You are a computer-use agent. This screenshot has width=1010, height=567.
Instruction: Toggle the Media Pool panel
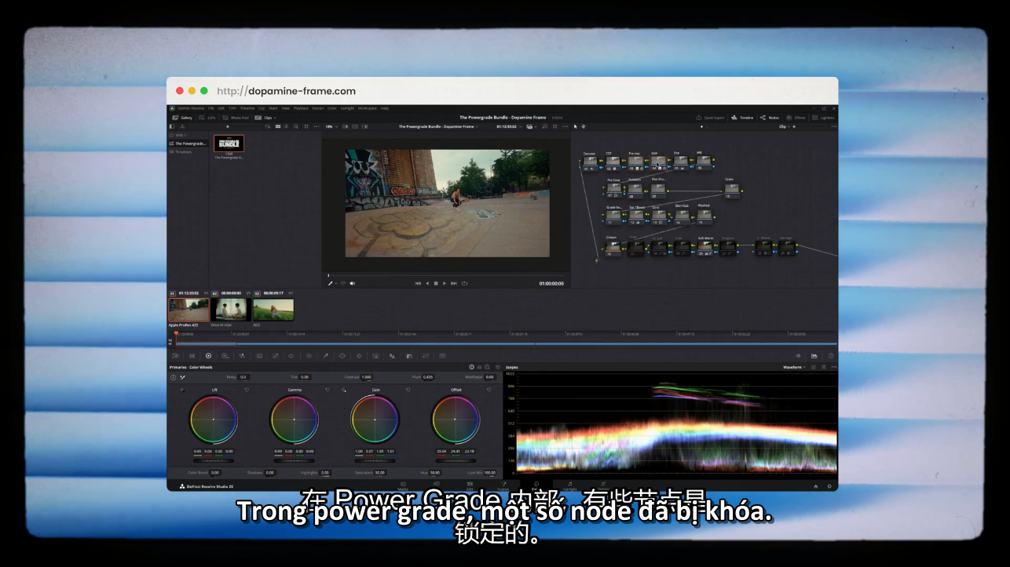[236, 118]
